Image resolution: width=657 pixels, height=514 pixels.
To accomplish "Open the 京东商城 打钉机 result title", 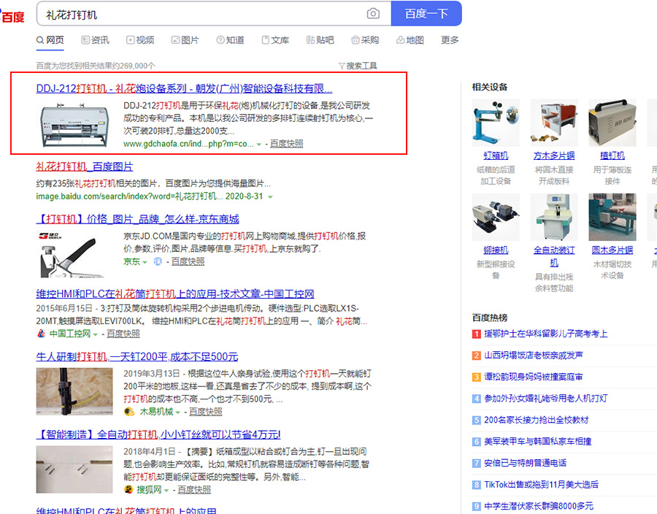I will click(x=137, y=219).
